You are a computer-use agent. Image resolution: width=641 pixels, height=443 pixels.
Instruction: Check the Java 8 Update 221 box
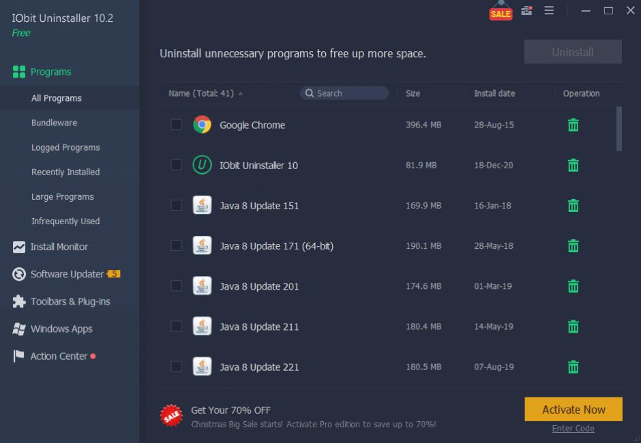coord(176,367)
